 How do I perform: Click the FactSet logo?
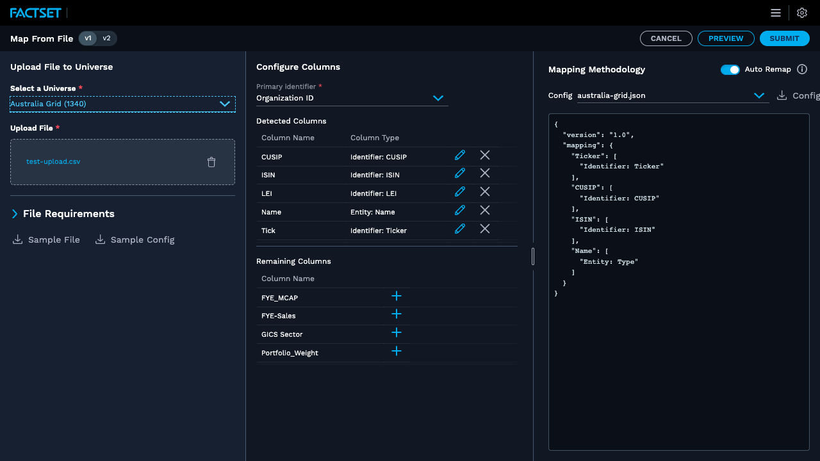[35, 13]
